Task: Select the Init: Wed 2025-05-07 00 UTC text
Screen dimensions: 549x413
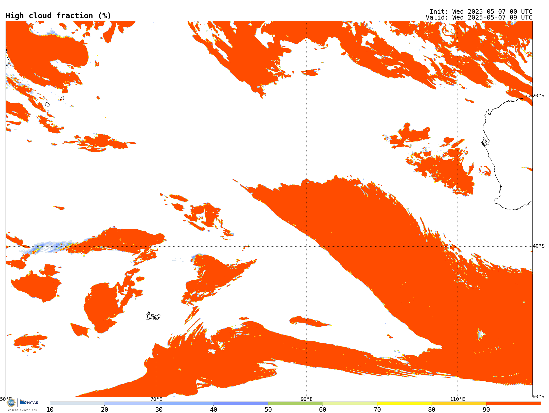Action: click(x=481, y=12)
